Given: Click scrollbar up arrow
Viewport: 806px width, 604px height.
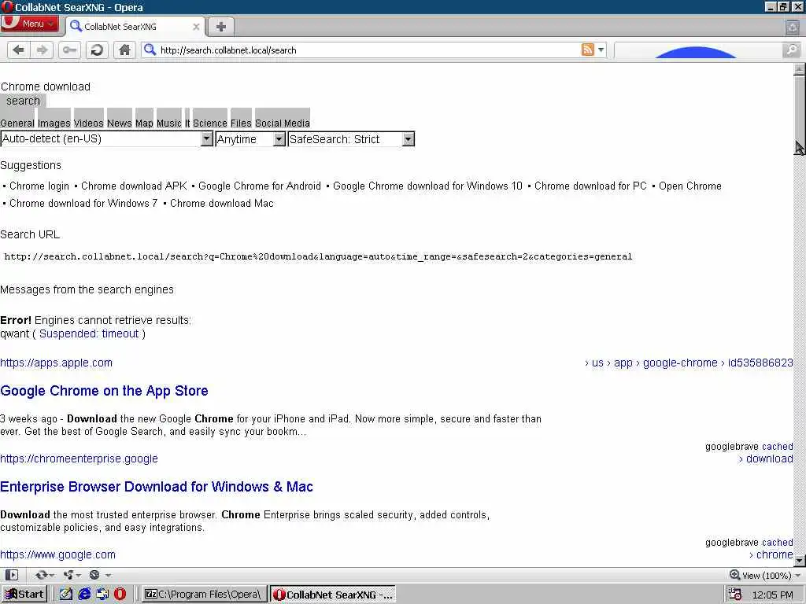Looking at the screenshot, I should click(800, 69).
